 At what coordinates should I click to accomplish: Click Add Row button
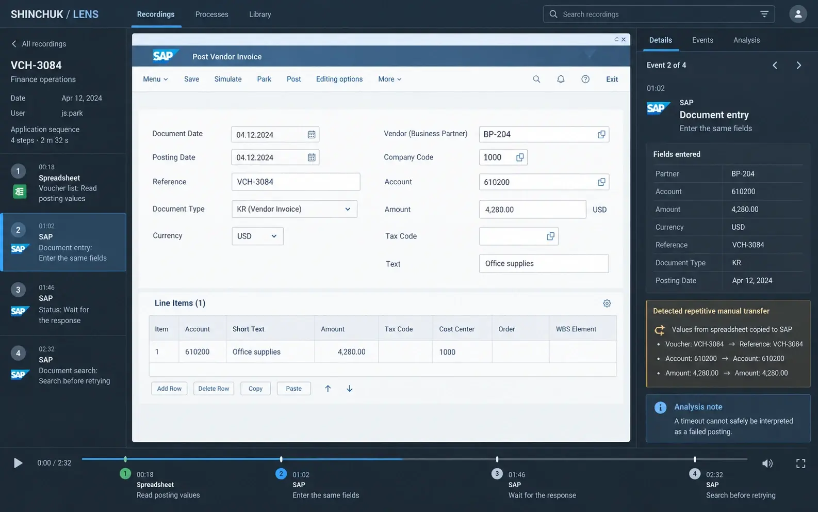(x=169, y=389)
